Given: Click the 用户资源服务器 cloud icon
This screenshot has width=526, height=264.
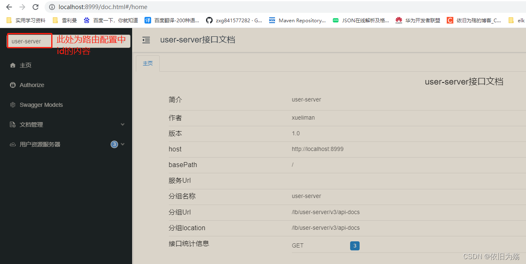Looking at the screenshot, I should pos(12,144).
